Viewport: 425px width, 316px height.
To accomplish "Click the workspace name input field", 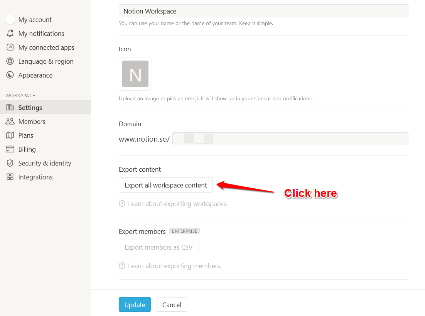I will click(x=263, y=11).
